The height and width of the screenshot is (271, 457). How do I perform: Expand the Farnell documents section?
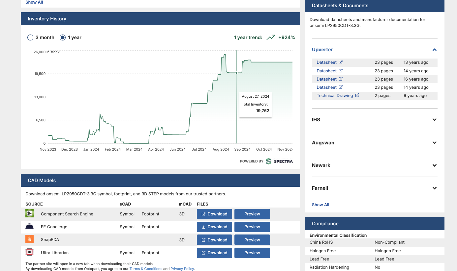[x=434, y=188]
